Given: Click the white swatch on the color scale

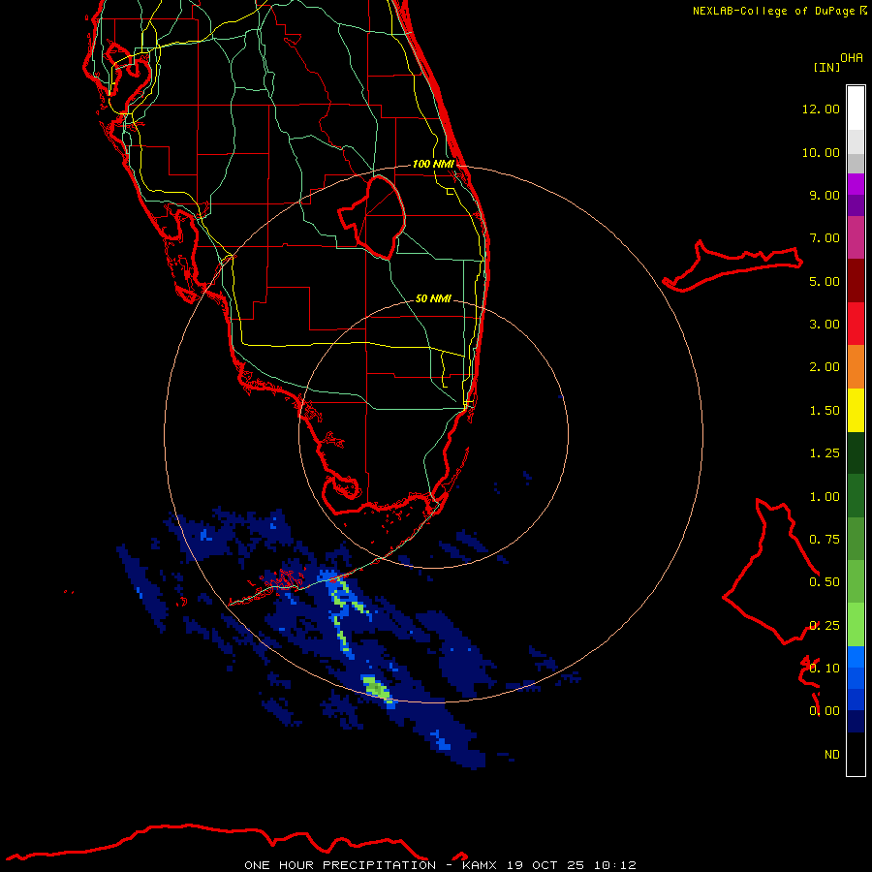Looking at the screenshot, I should coord(856,109).
